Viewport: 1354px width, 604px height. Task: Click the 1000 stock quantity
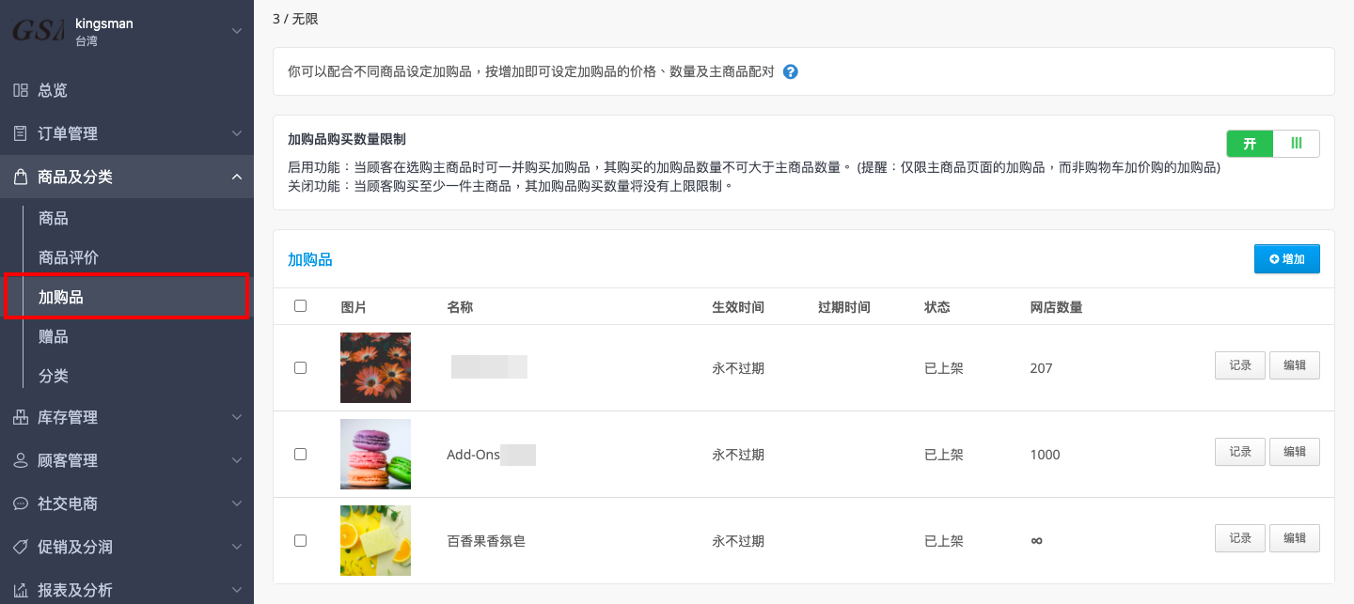coord(1045,455)
